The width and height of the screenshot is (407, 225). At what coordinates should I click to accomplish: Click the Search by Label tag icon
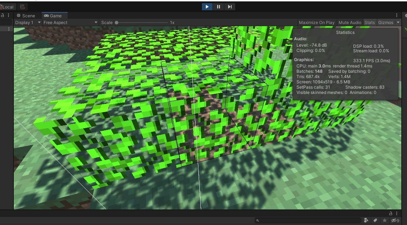[x=375, y=220]
